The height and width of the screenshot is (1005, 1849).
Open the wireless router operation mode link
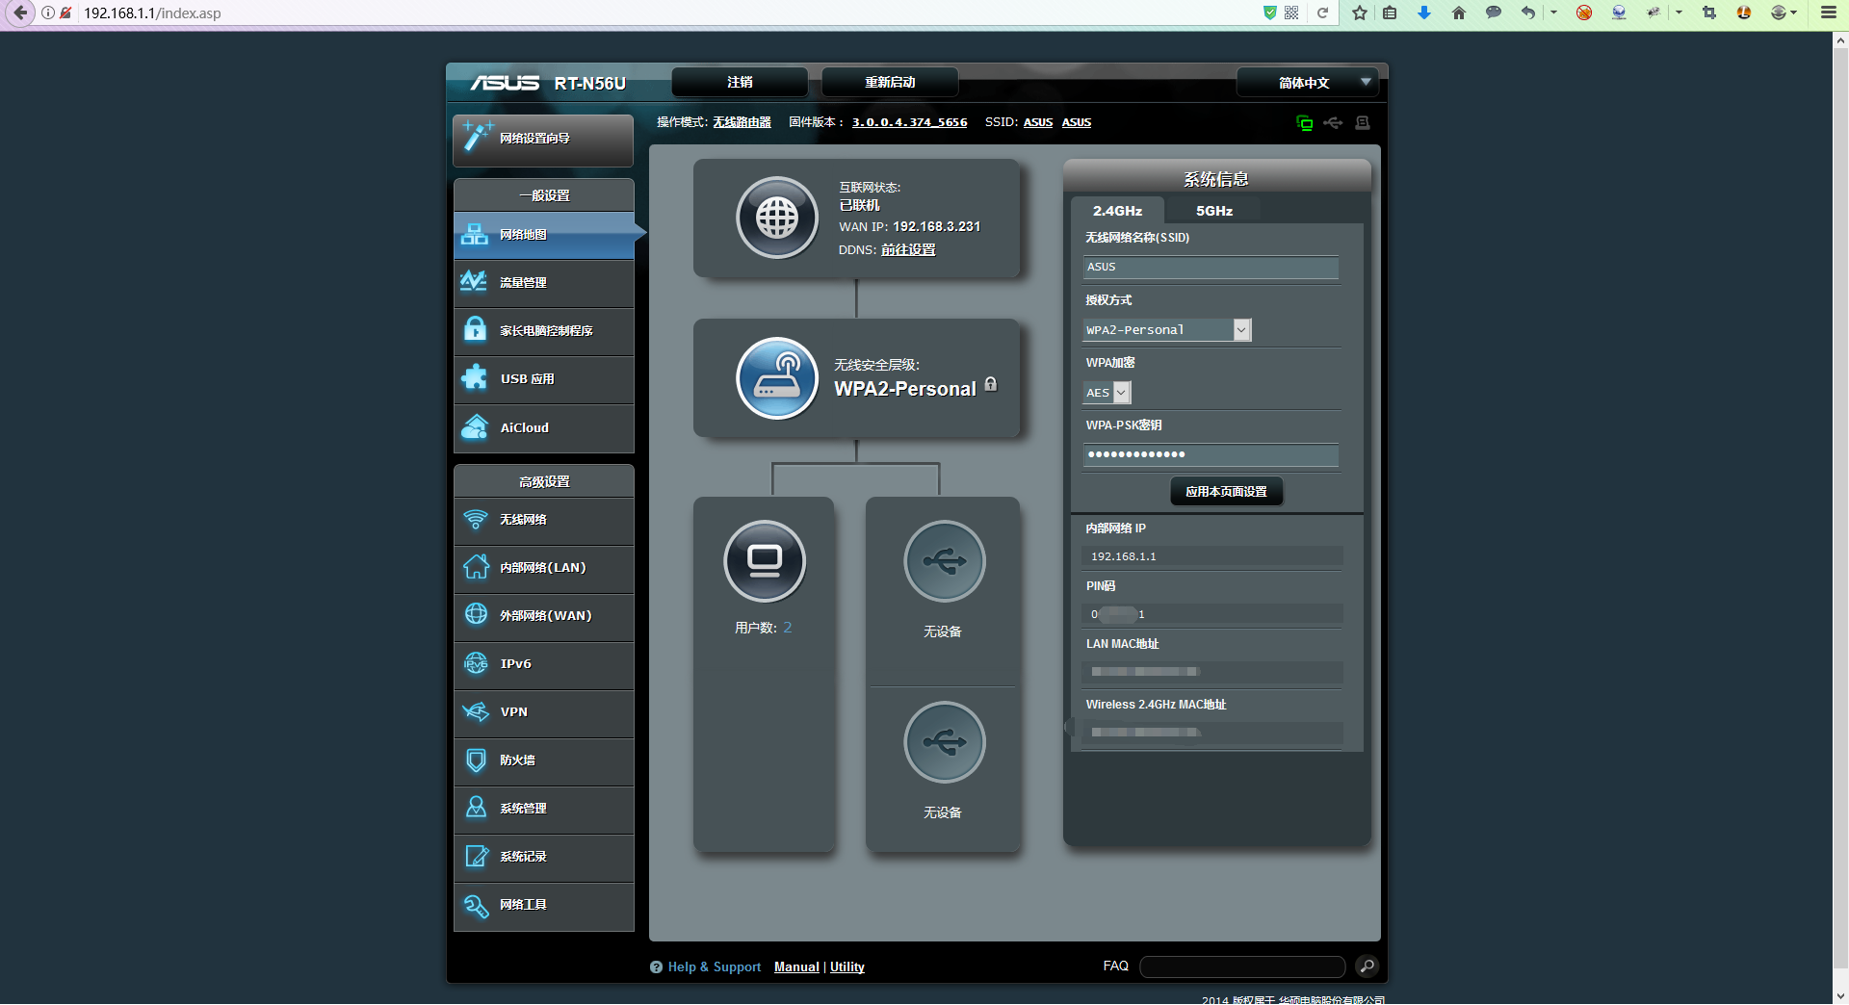(x=742, y=122)
